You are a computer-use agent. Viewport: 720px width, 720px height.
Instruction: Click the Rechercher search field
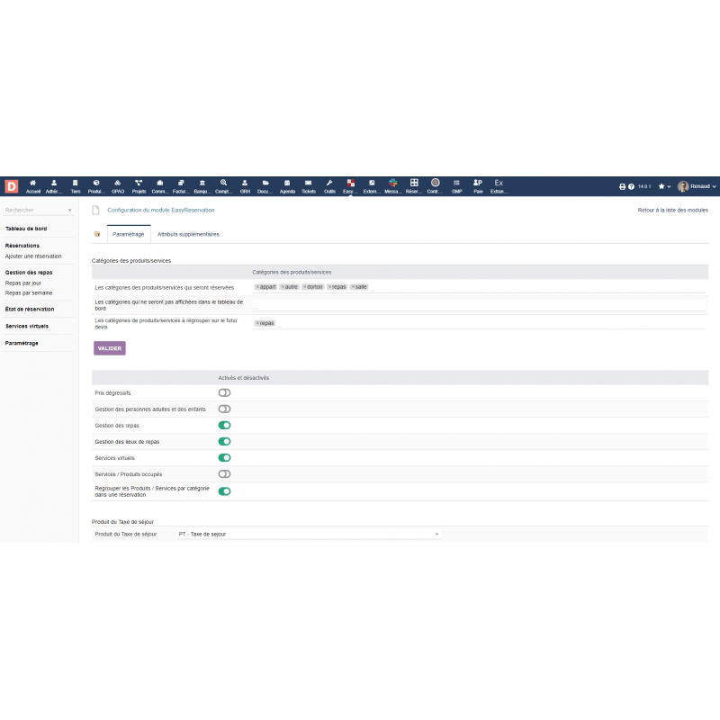pyautogui.click(x=36, y=210)
